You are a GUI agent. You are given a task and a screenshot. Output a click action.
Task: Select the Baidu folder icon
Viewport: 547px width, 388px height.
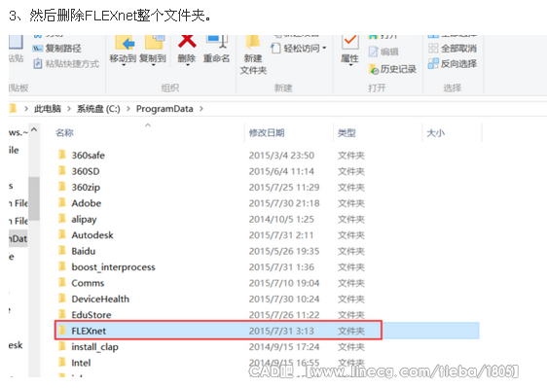[x=62, y=251]
